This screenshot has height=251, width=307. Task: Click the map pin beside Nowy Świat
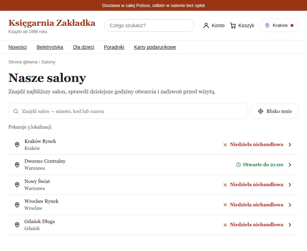tap(17, 185)
